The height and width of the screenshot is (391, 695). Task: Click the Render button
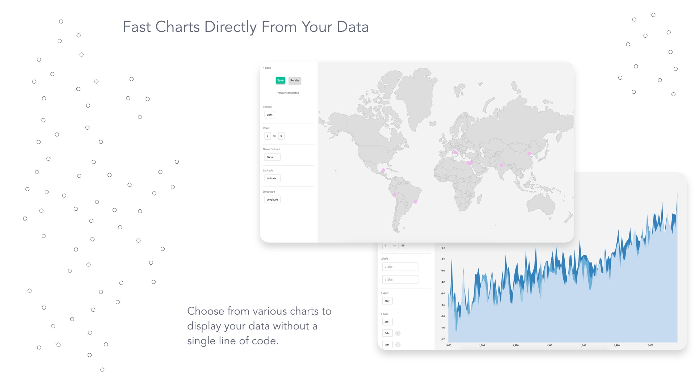click(x=295, y=80)
